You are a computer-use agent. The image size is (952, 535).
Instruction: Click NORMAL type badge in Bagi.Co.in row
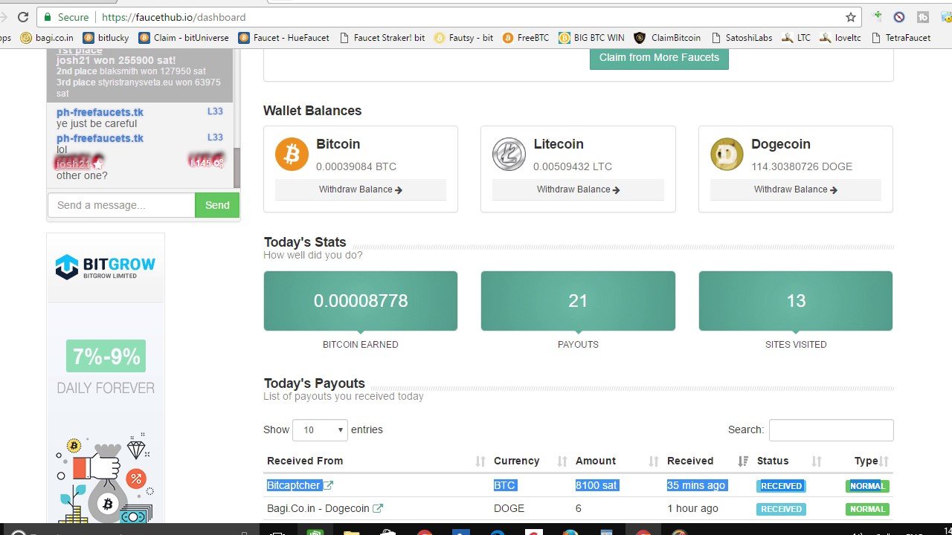(867, 509)
